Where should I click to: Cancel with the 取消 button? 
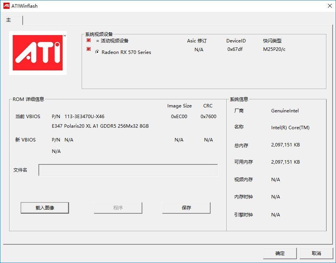coord(316,253)
